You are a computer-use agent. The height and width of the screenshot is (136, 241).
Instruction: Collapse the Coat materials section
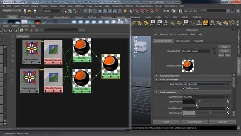click(x=156, y=92)
